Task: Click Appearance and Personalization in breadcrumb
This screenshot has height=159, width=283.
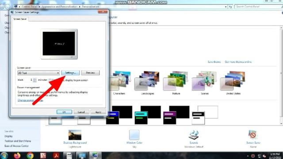Action: (59, 7)
